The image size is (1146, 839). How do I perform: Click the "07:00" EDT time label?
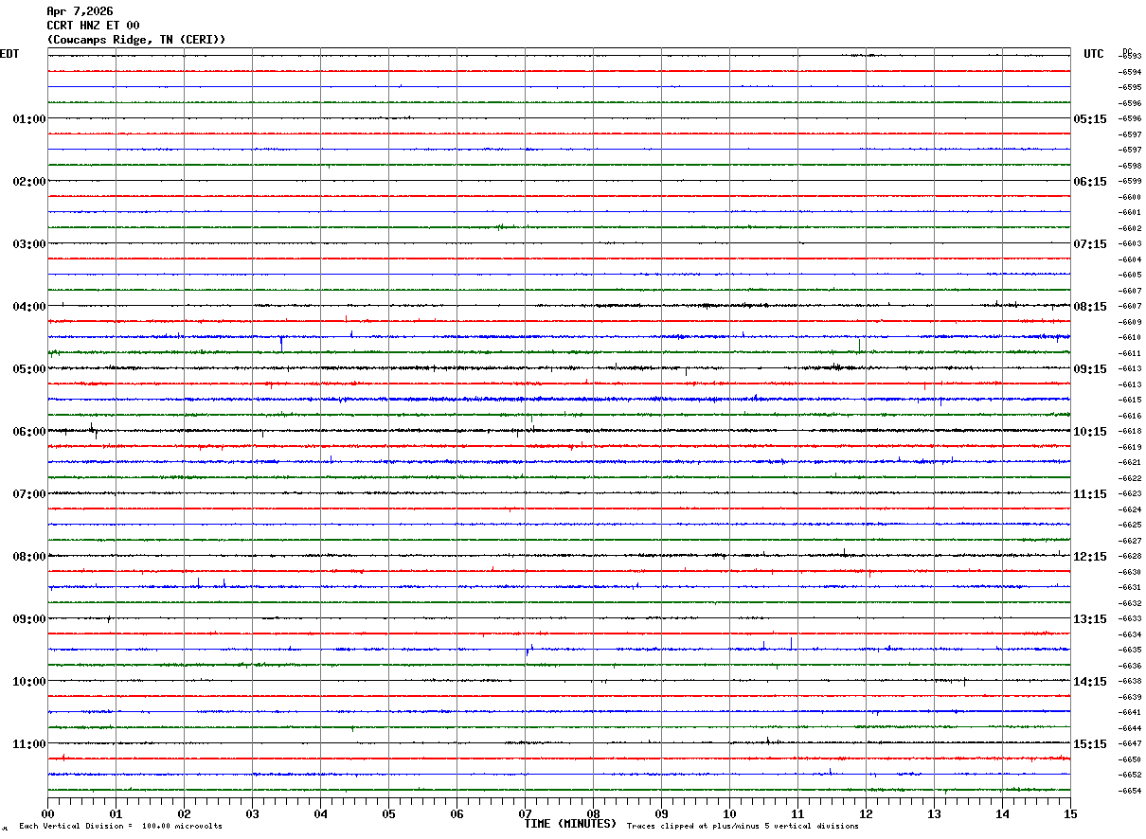29,494
